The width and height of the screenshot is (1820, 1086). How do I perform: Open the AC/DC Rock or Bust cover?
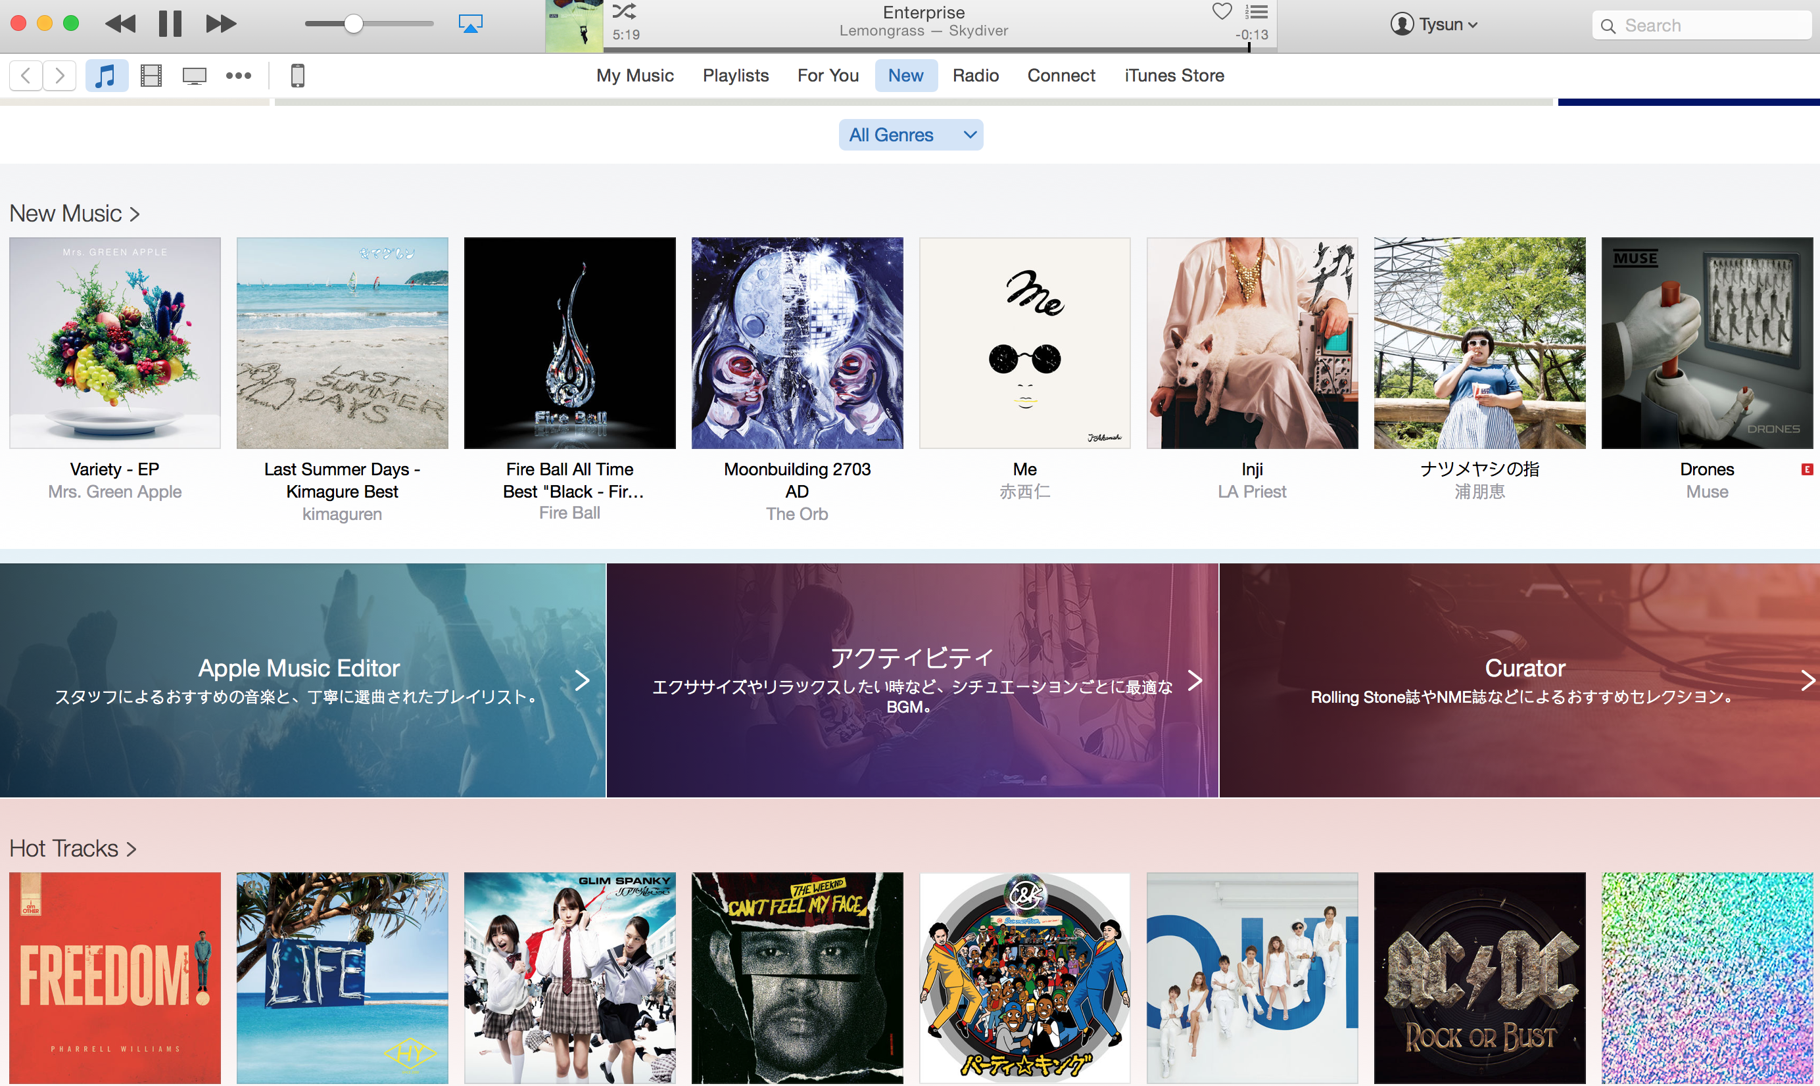point(1479,978)
